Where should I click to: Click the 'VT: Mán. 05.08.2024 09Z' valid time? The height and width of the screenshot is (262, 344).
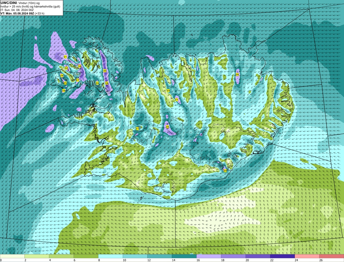17,13
